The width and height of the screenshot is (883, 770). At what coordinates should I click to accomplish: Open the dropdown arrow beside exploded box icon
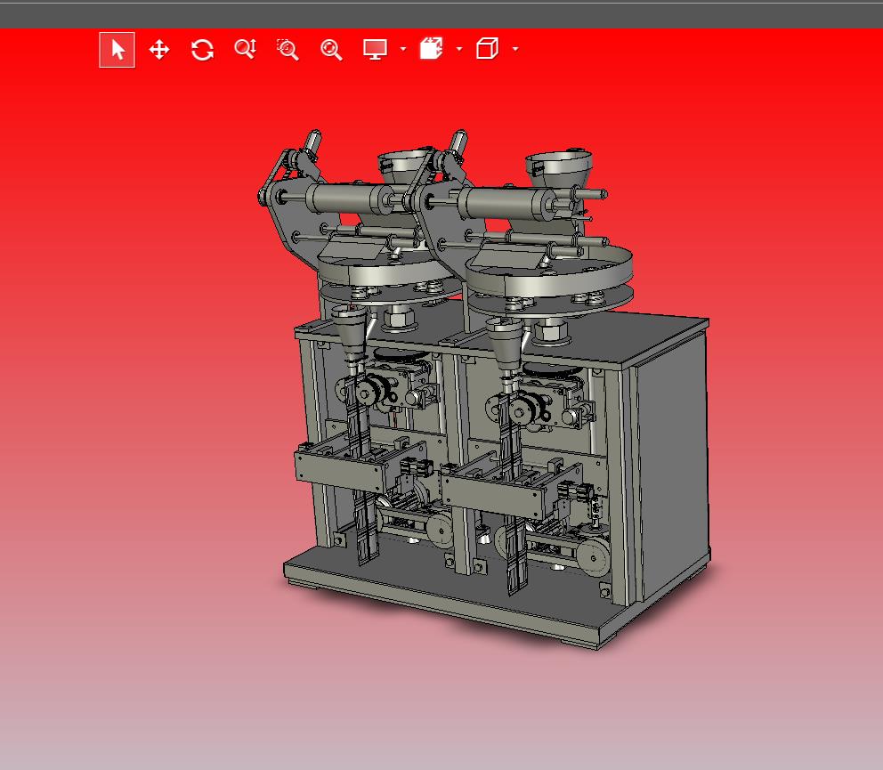tap(459, 49)
